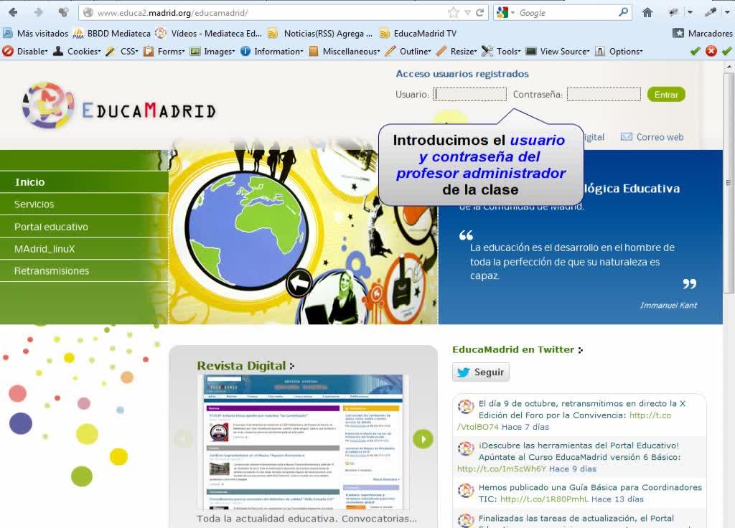The width and height of the screenshot is (735, 528).
Task: Open Noticias(RSS) Agrega feed bookmark
Action: [320, 33]
